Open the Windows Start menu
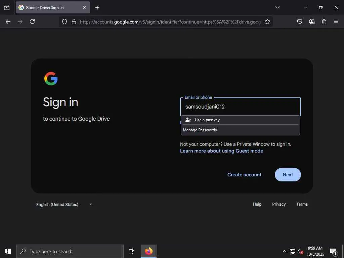 pos(8,251)
